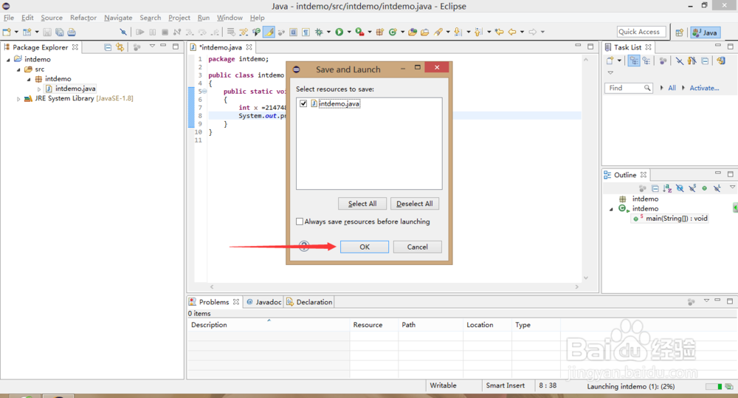
Task: Click the New wizard toolbar icon
Action: pyautogui.click(x=7, y=32)
